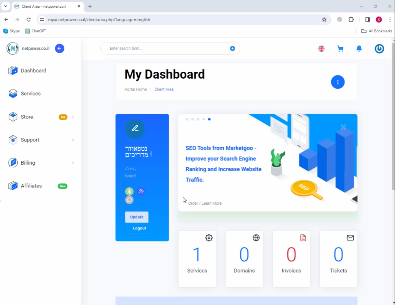This screenshot has height=305, width=395.
Task: Collapse sidebar with the blue arrow button
Action: coord(59,48)
